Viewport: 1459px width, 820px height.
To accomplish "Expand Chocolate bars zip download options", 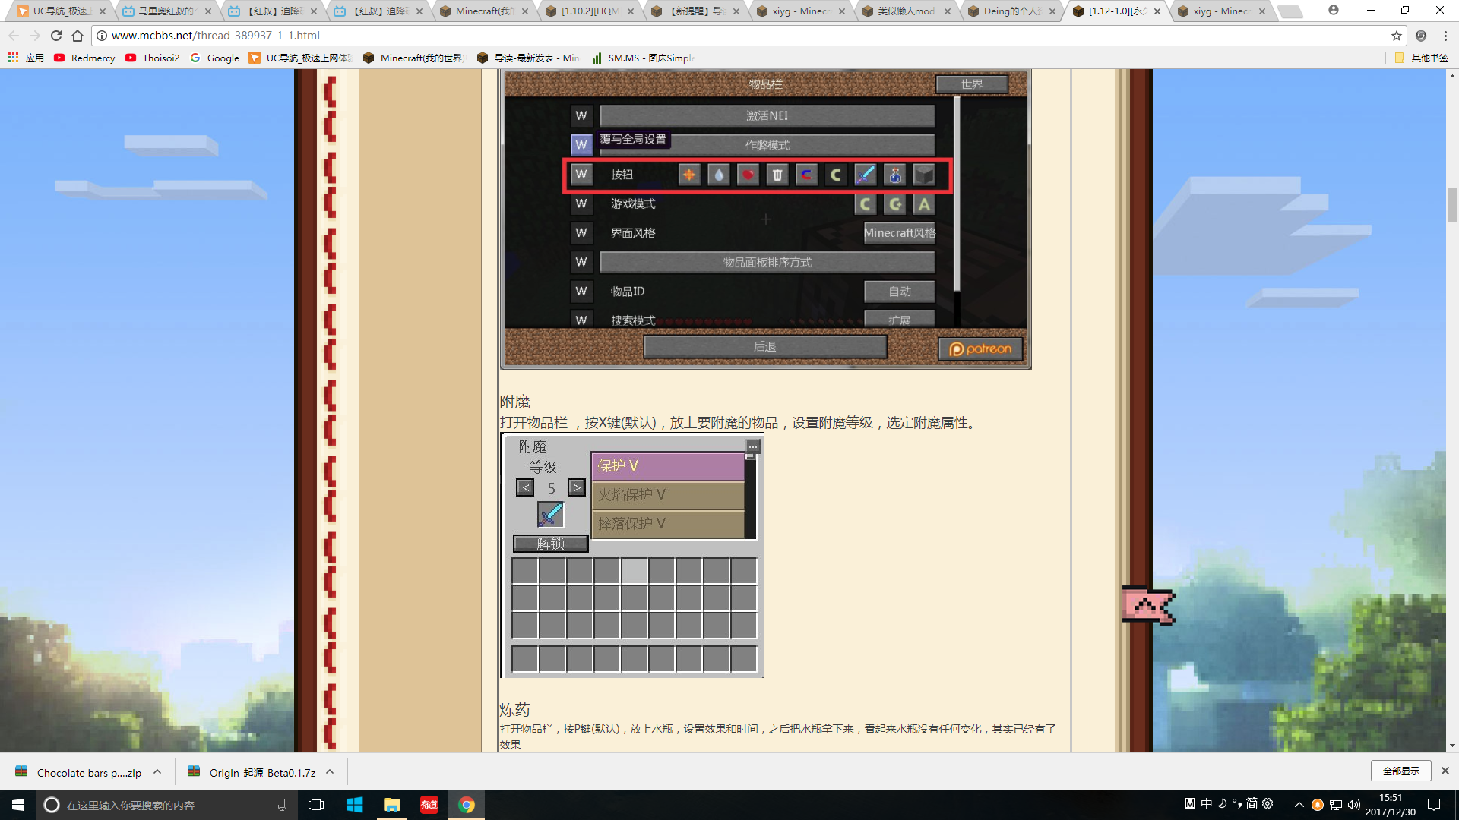I will [x=157, y=771].
